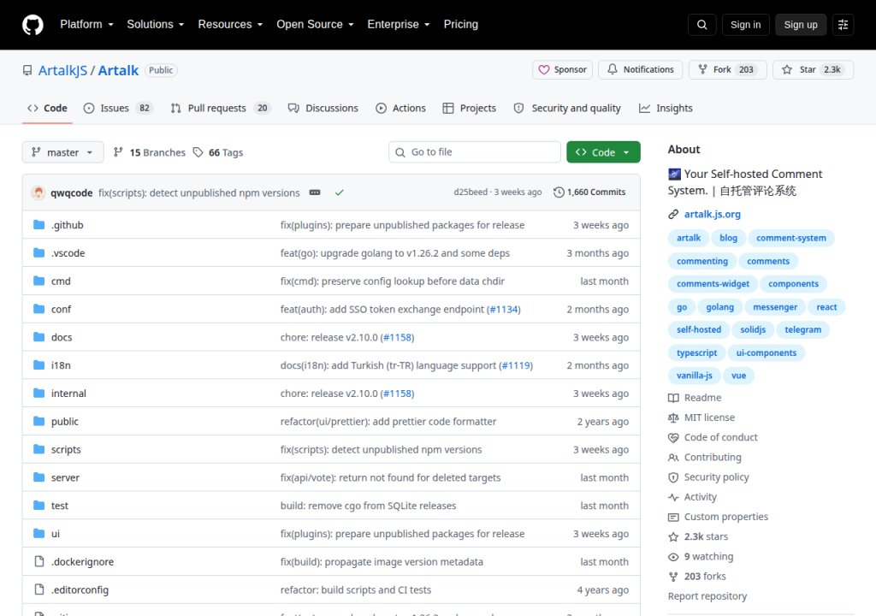This screenshot has width=876, height=616.
Task: Open the internal folder
Action: coord(68,394)
